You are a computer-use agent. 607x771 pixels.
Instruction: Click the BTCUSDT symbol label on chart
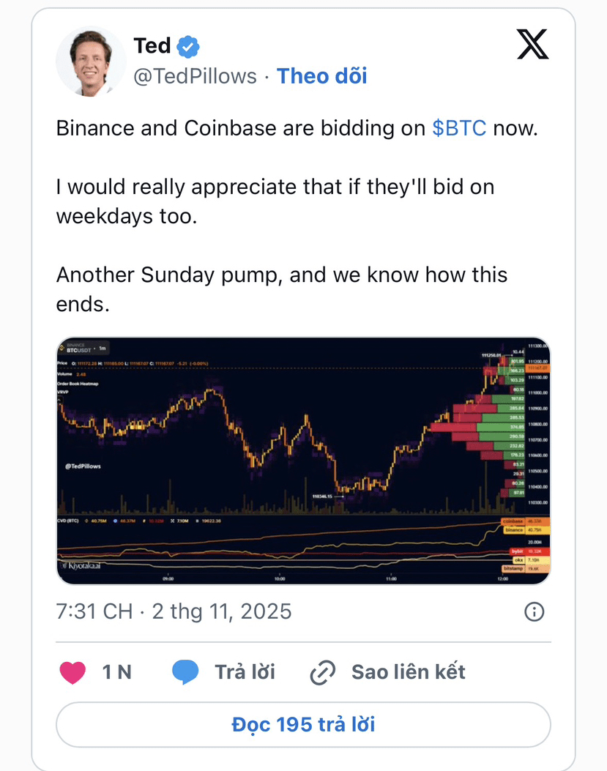[x=78, y=350]
